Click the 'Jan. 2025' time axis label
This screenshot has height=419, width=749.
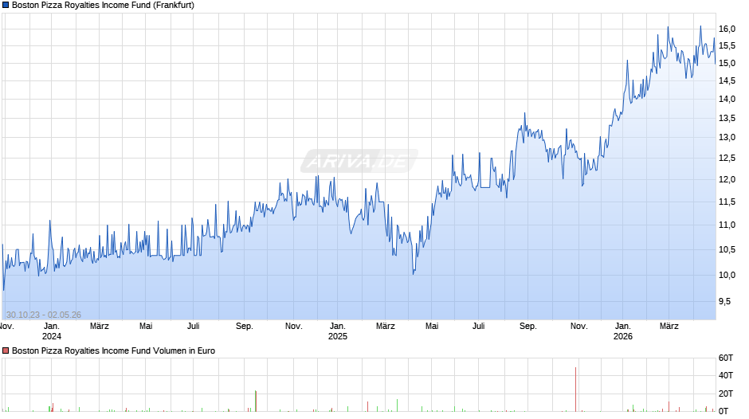pos(338,331)
